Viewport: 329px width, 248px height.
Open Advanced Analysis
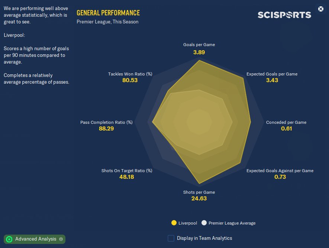click(36, 239)
